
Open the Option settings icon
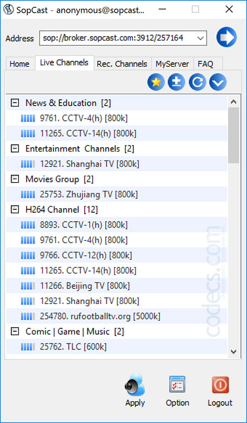click(x=177, y=384)
